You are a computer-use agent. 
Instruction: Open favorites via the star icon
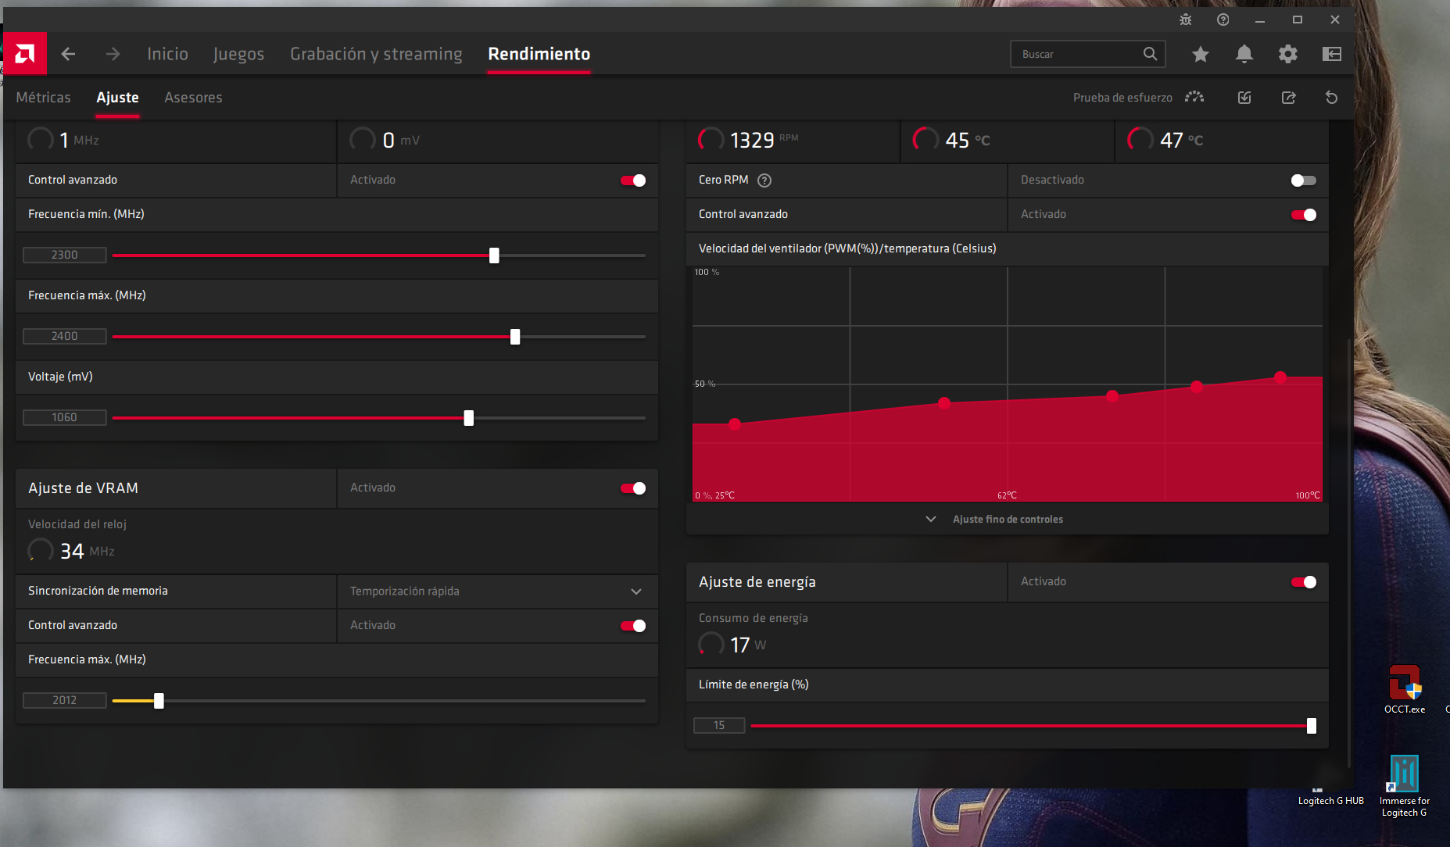tap(1201, 54)
